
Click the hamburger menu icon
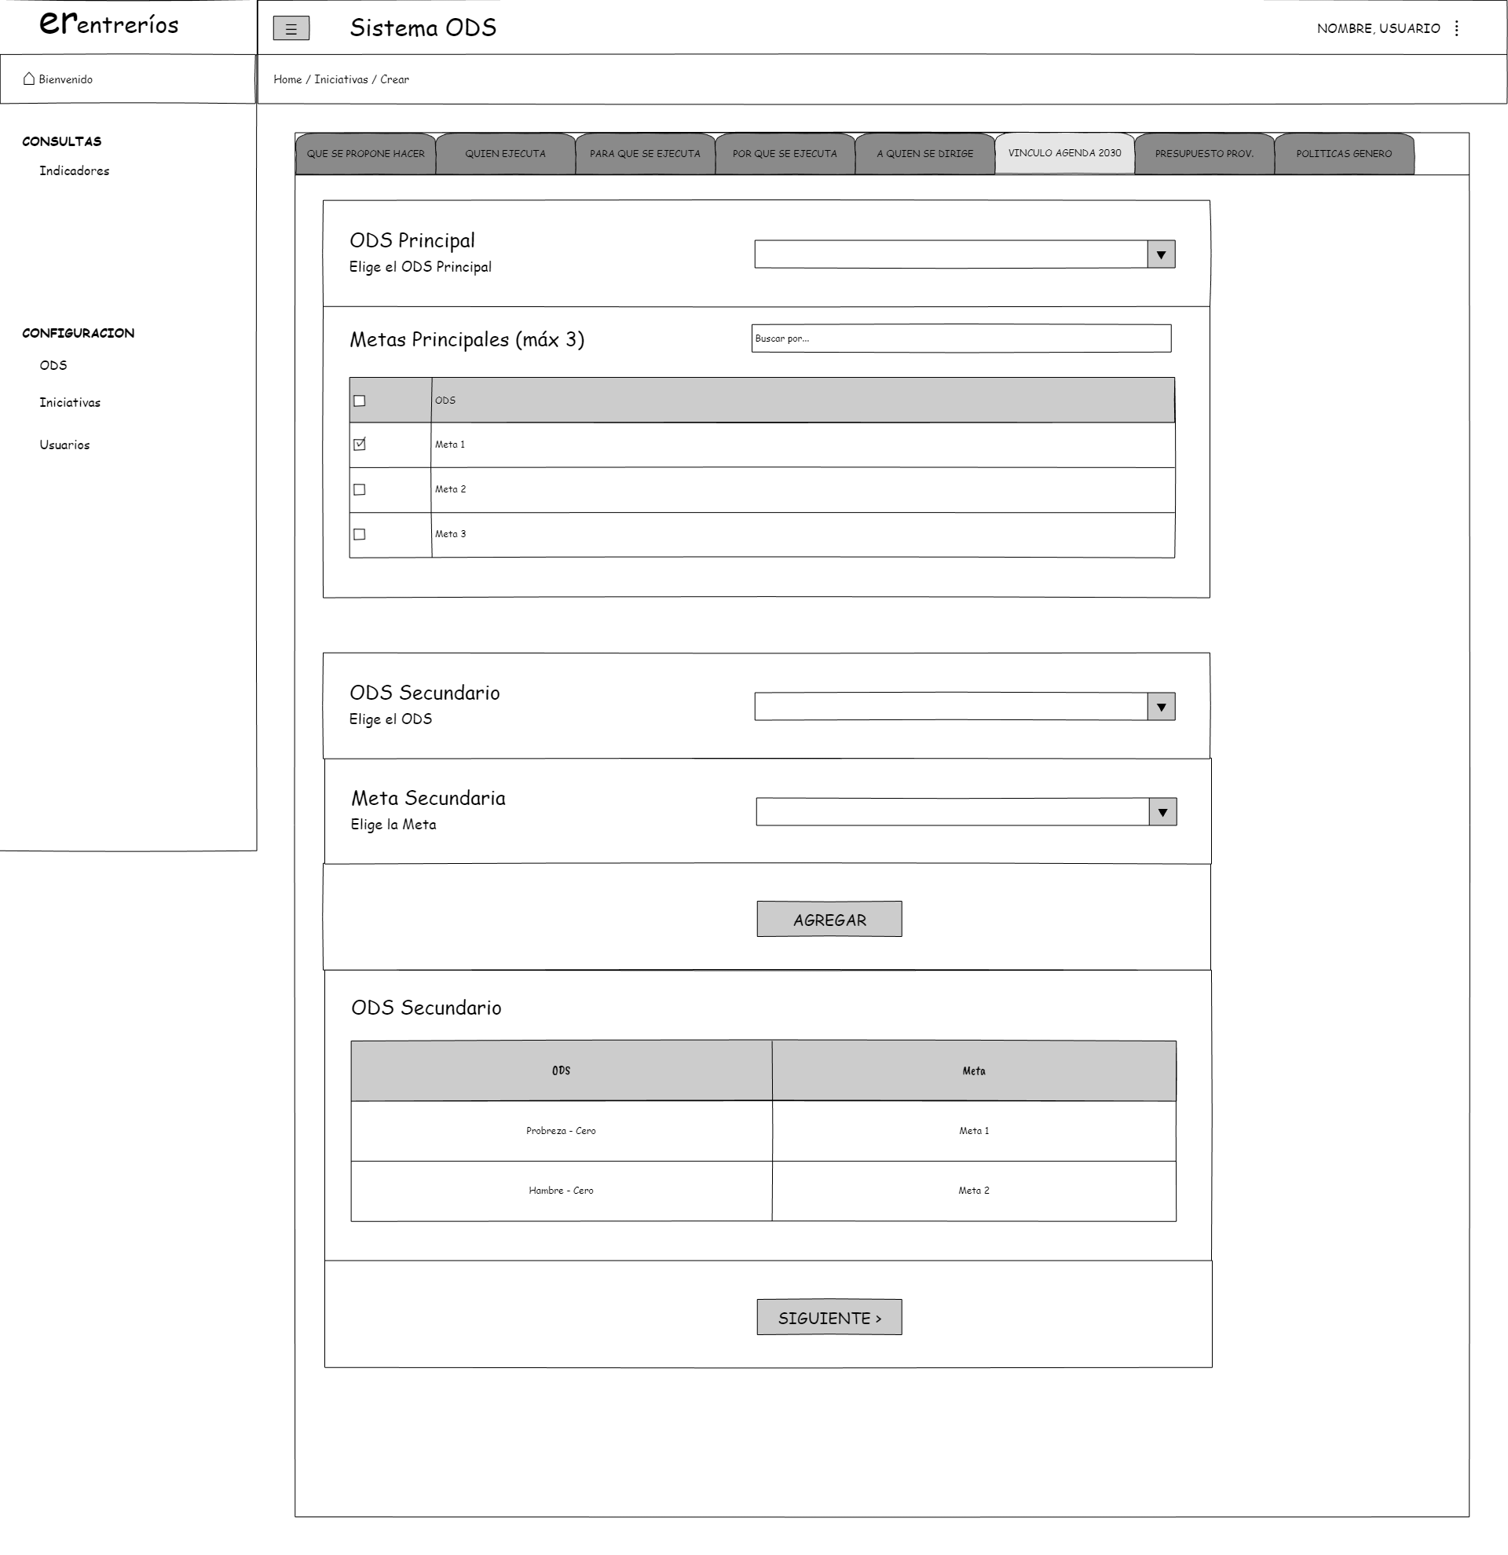[291, 28]
